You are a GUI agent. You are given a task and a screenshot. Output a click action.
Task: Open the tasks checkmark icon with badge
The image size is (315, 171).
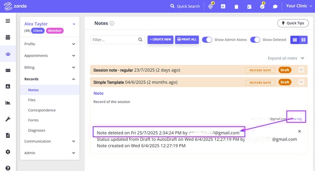pyautogui.click(x=262, y=6)
